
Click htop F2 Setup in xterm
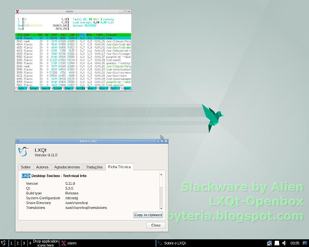[x=33, y=88]
